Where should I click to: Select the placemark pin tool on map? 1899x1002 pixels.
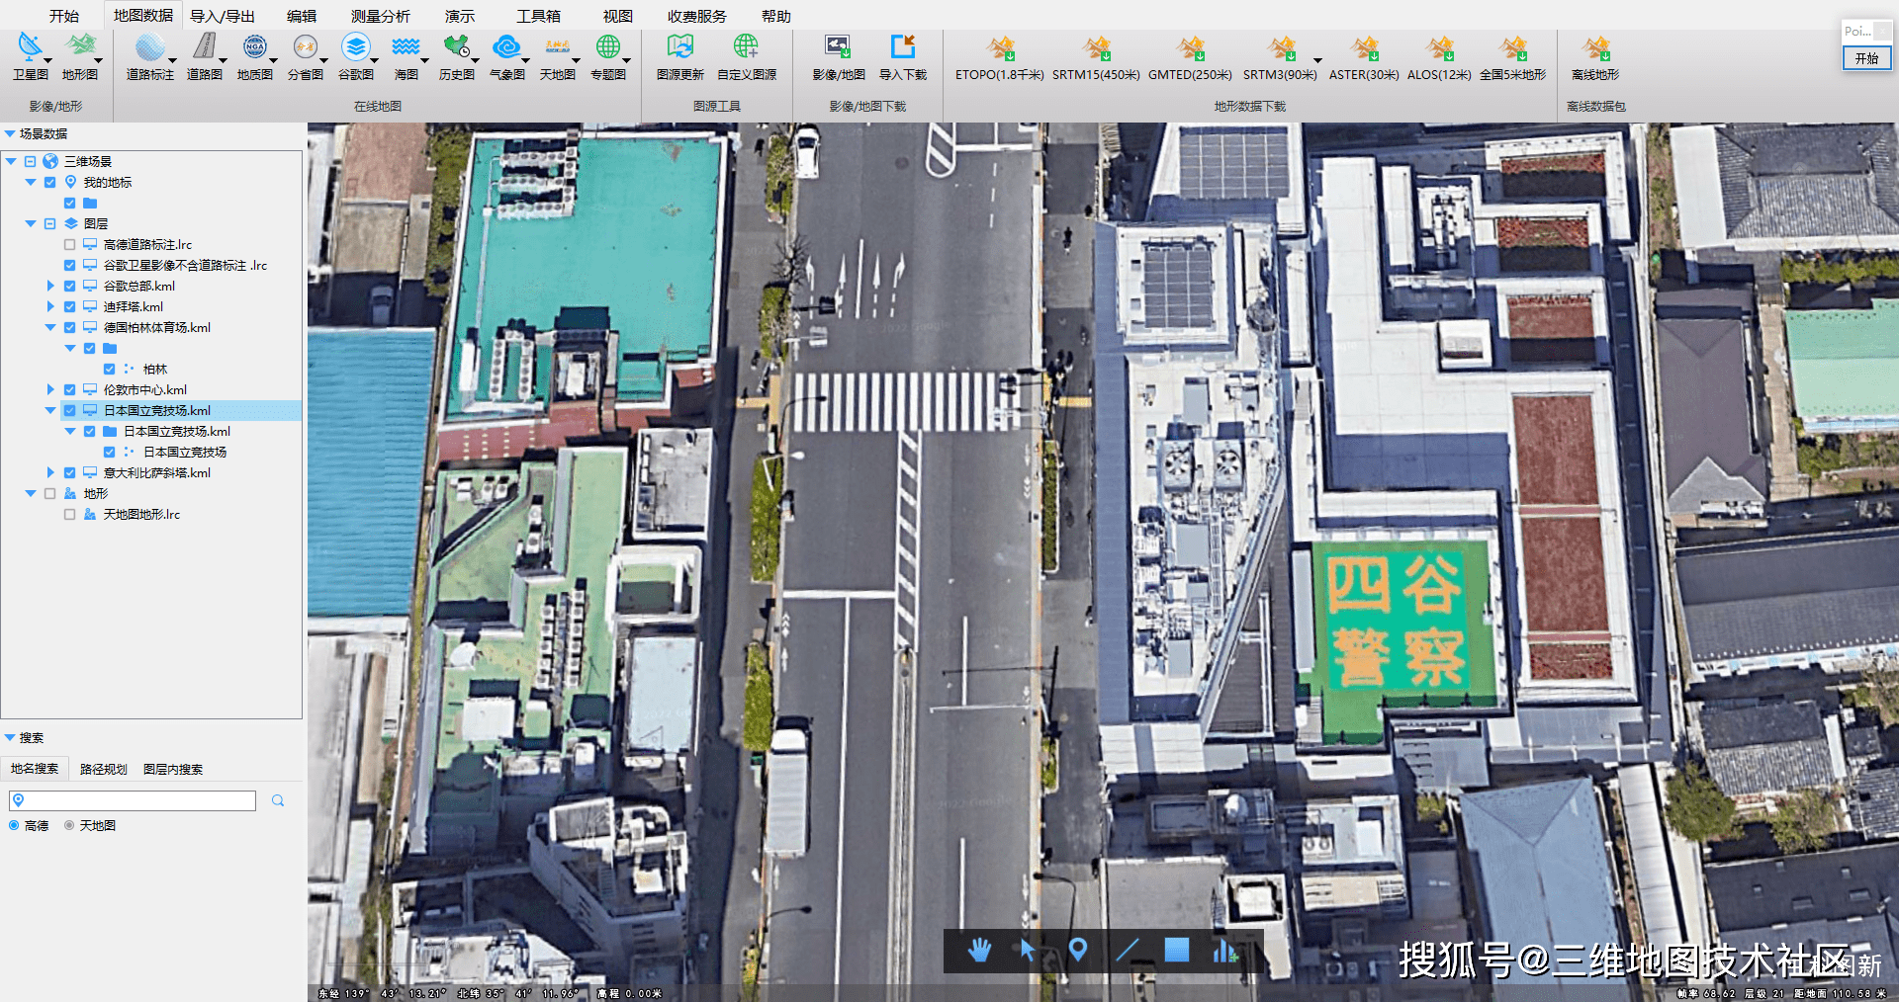[x=1078, y=951]
